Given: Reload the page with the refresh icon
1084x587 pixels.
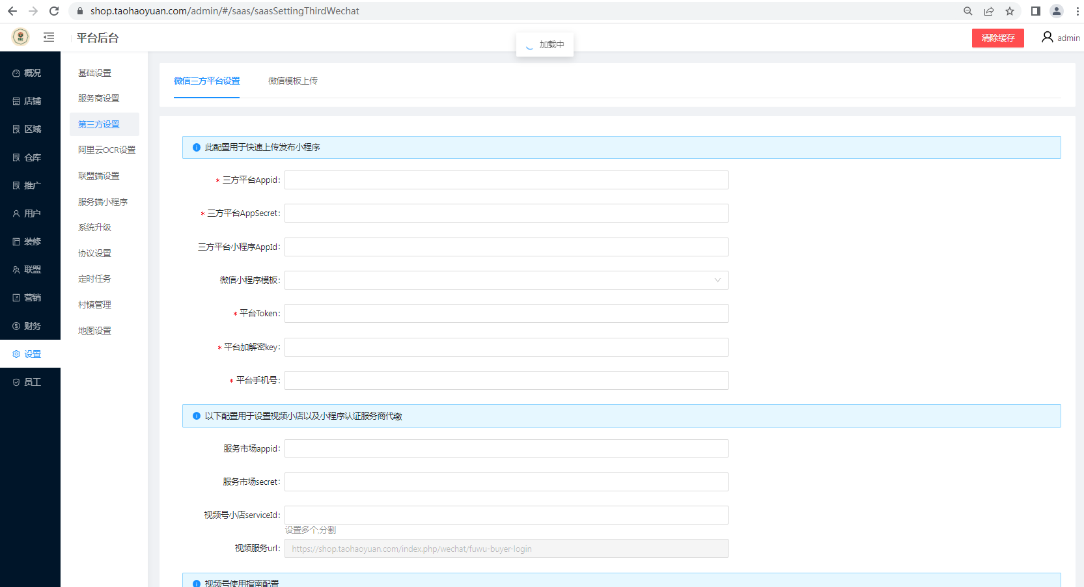Looking at the screenshot, I should point(54,11).
